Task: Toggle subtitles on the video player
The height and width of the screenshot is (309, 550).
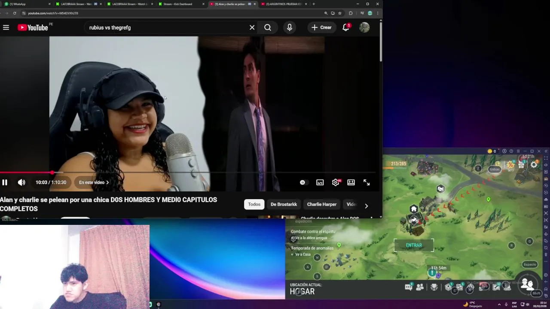Action: pyautogui.click(x=320, y=182)
